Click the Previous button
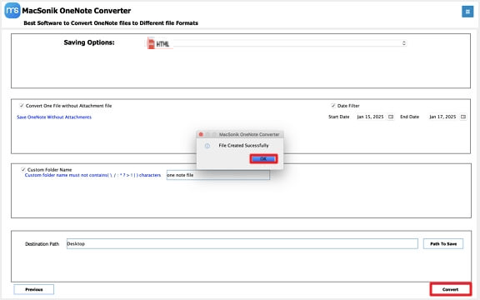Screen dimensions: 480x300 pos(34,289)
